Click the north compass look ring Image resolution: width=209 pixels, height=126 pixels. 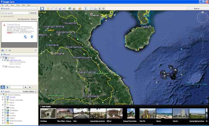[x=202, y=17]
